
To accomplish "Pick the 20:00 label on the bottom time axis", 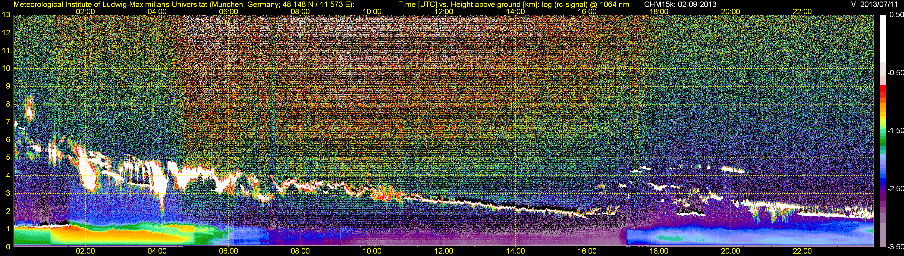I will tap(731, 251).
